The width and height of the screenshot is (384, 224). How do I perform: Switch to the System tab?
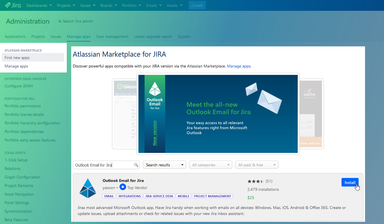pos(184,36)
